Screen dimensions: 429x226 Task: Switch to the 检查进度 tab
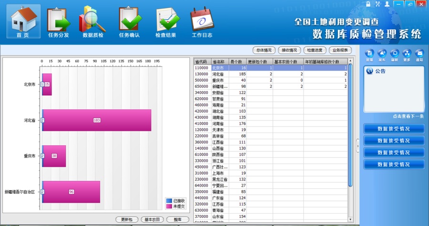click(x=315, y=50)
